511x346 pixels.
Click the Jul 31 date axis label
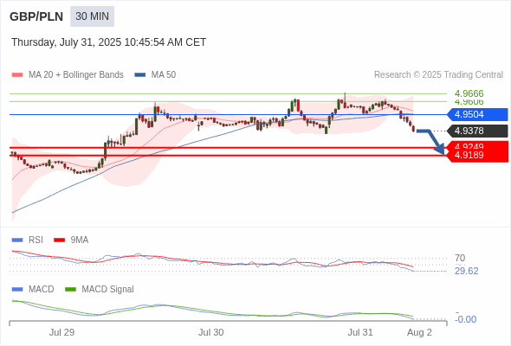pos(360,333)
